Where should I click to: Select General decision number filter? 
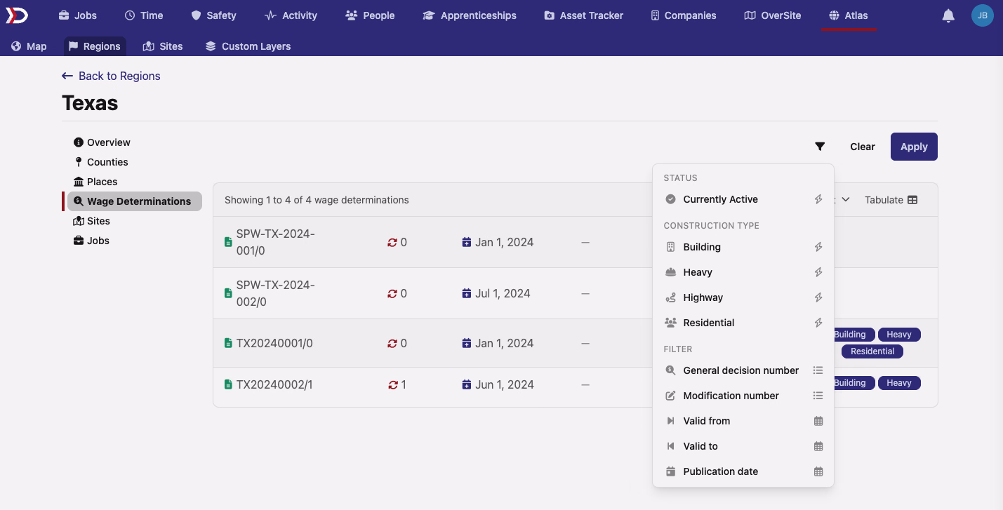click(x=743, y=370)
